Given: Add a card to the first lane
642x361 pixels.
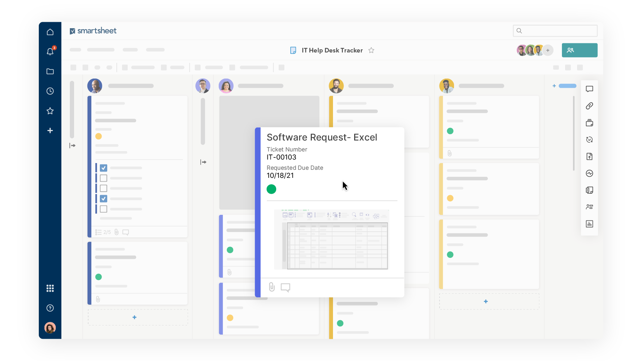Looking at the screenshot, I should pos(138,317).
